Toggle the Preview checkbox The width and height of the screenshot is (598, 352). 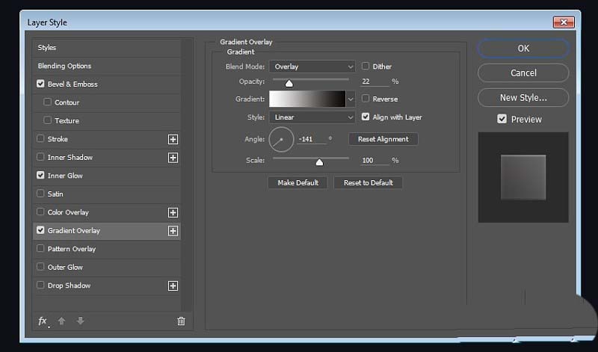502,119
